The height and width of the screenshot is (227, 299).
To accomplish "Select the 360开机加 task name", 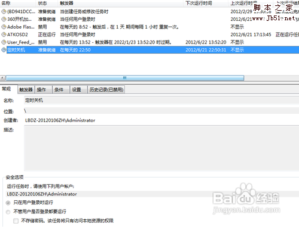I will pos(20,19).
